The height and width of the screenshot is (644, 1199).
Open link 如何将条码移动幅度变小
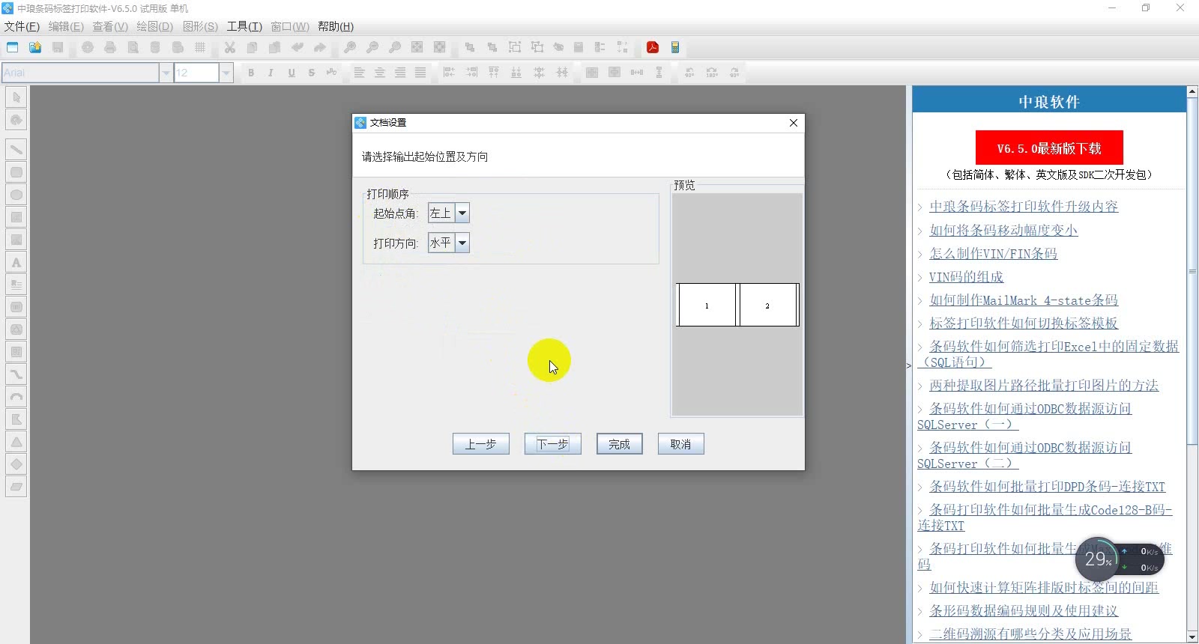[x=1003, y=230]
